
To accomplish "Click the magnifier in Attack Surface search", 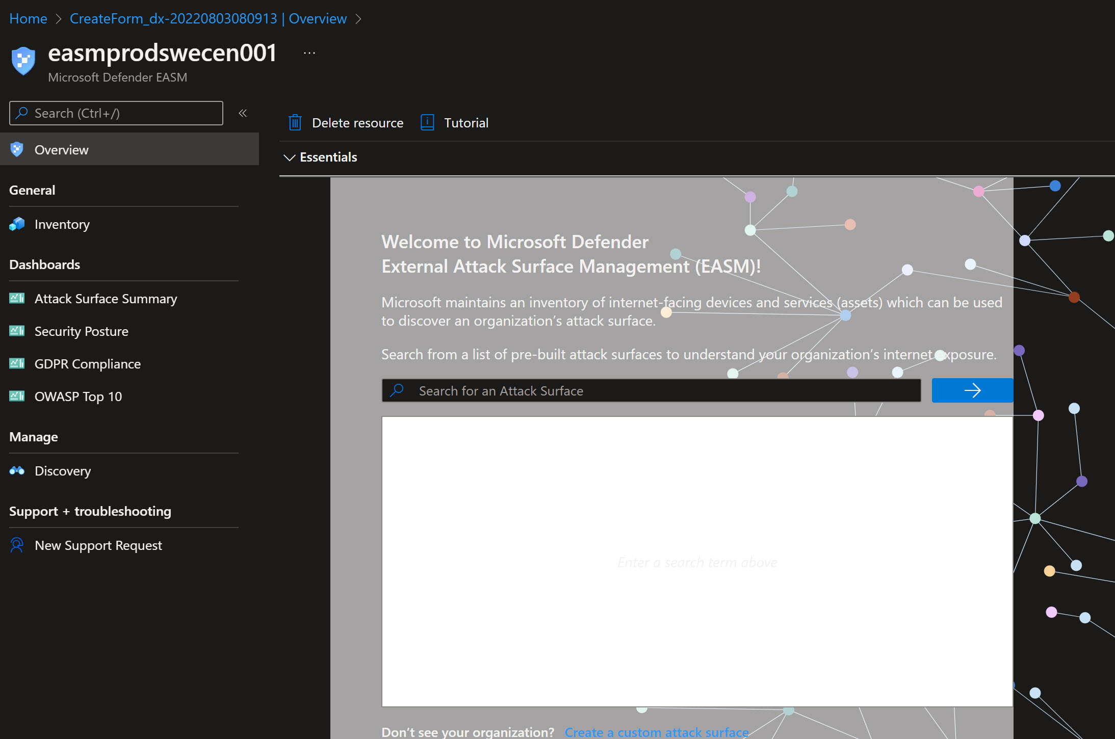I will coord(397,390).
